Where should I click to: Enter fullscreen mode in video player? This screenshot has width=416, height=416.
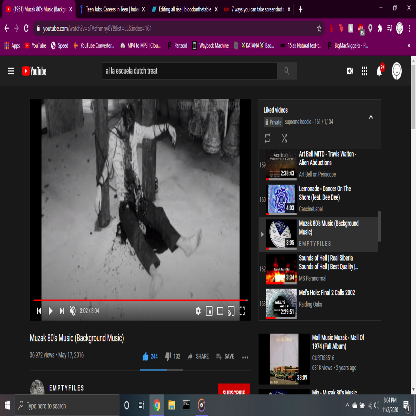(242, 311)
